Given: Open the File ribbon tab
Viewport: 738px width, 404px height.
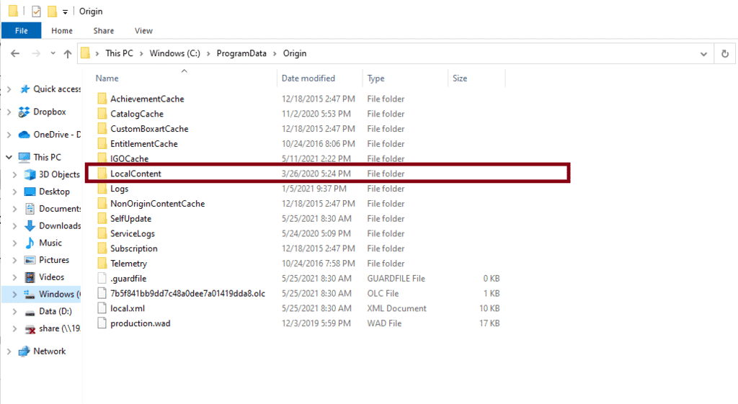Looking at the screenshot, I should (21, 30).
